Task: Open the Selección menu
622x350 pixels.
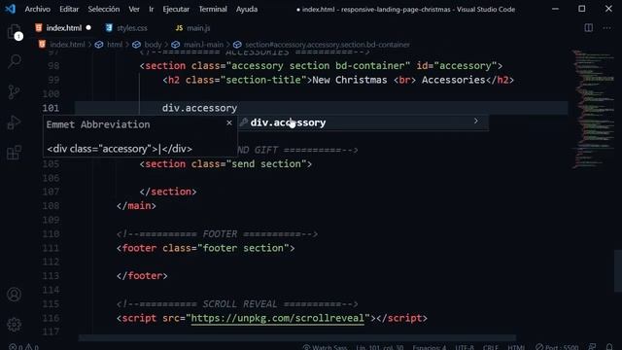Action: [x=104, y=9]
